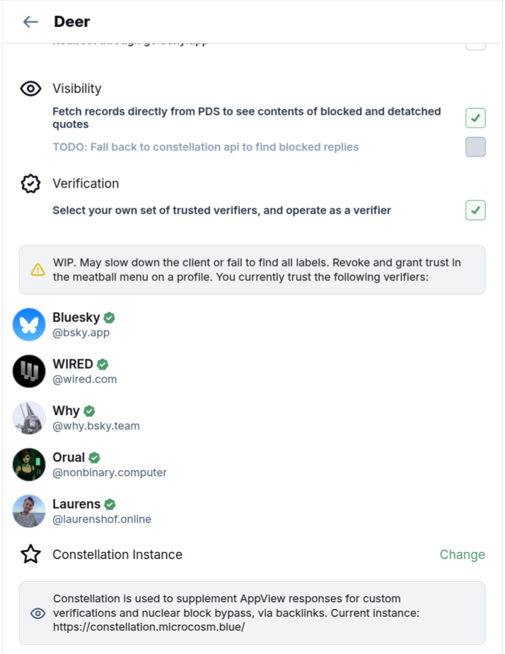505x654 pixels.
Task: Click the verified badge beside Laurens
Action: pos(110,504)
